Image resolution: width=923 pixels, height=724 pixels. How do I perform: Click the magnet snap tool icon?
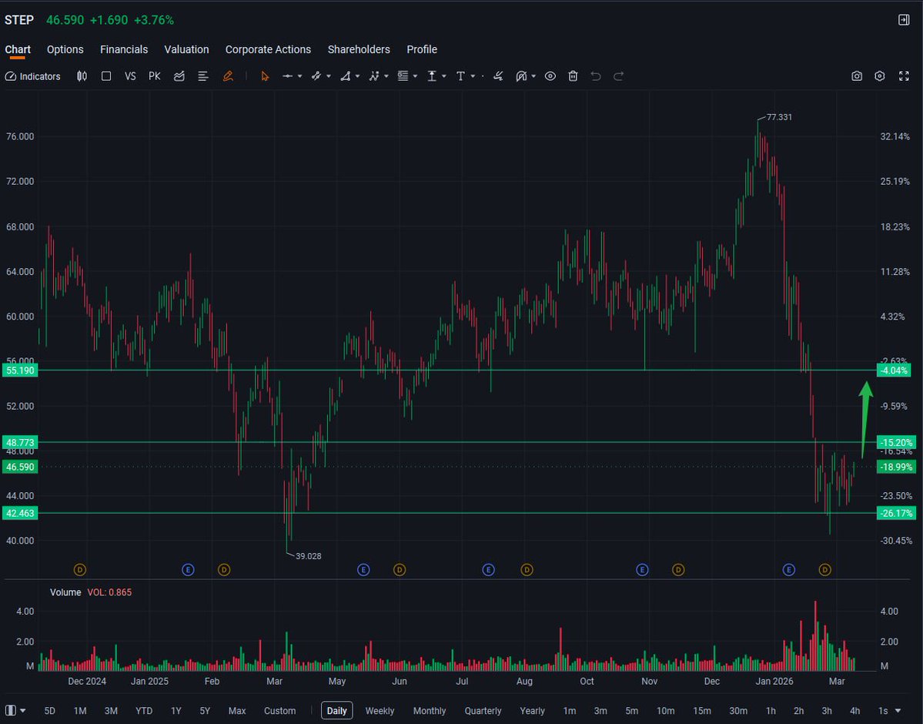tap(521, 76)
